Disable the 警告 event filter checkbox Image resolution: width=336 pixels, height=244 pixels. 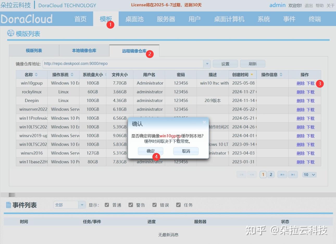pos(131,205)
